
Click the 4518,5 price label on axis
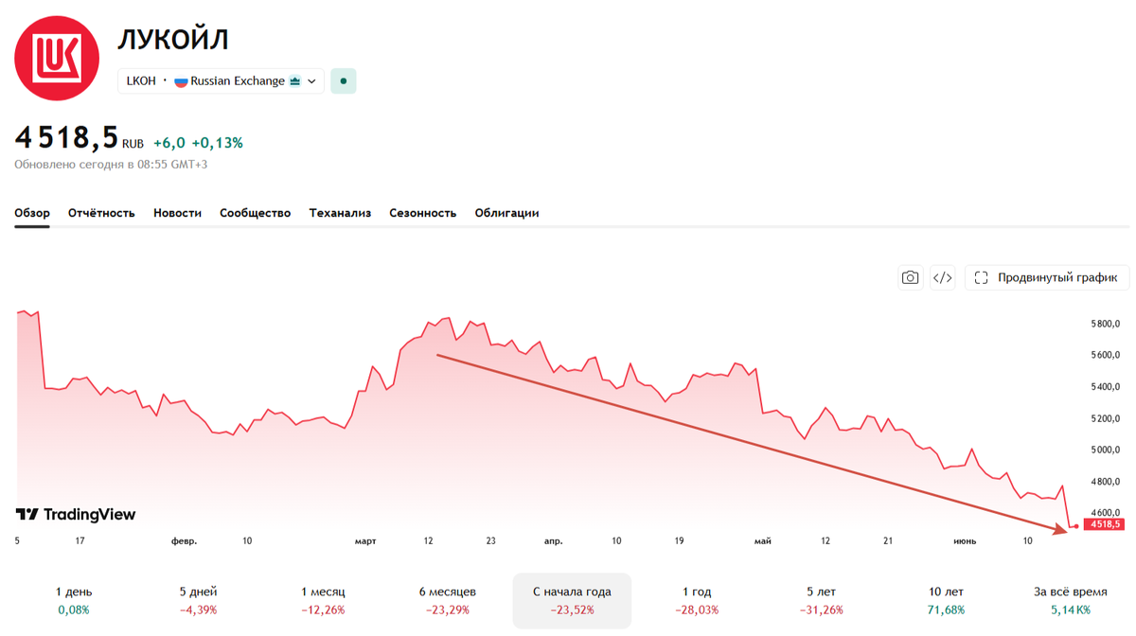pos(1105,524)
